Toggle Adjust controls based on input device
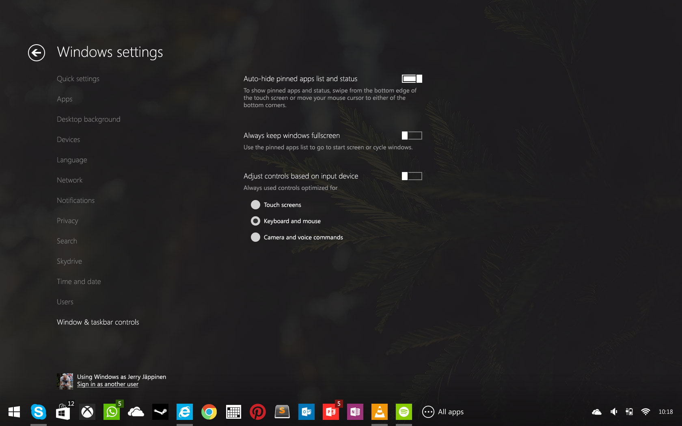682x426 pixels. tap(412, 176)
